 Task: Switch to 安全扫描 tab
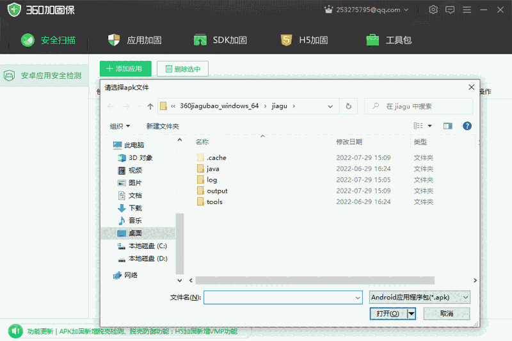click(x=49, y=40)
